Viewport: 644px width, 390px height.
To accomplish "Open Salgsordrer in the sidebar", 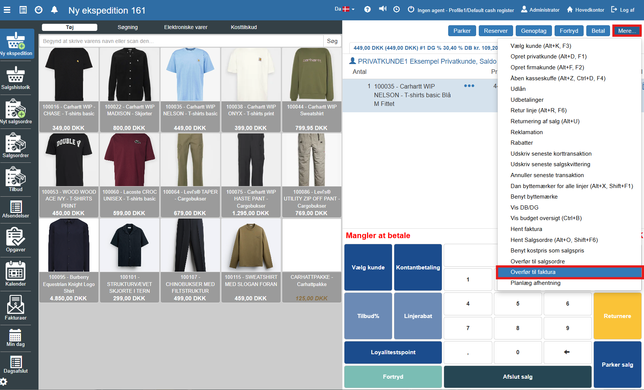I will [15, 146].
